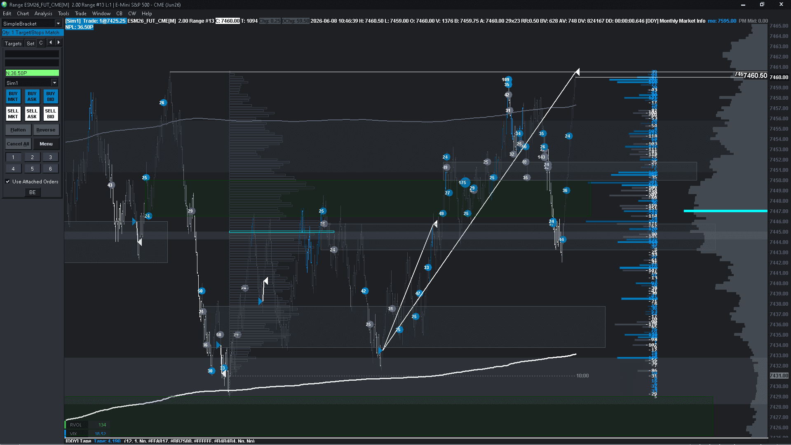Open the trade window Menu button
The image size is (791, 445).
[46, 144]
